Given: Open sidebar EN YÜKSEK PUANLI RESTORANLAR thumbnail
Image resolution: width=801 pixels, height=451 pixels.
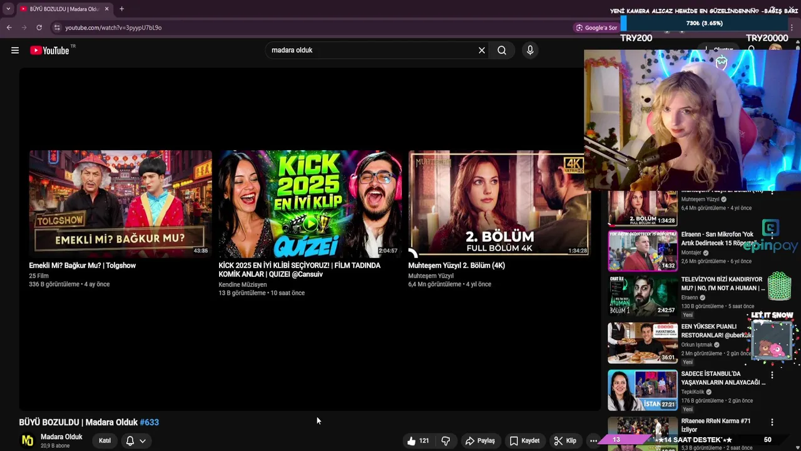Looking at the screenshot, I should tap(643, 343).
